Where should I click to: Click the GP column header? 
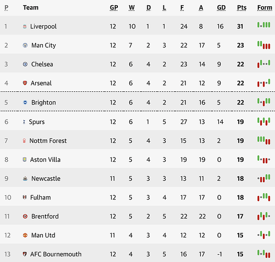point(114,8)
